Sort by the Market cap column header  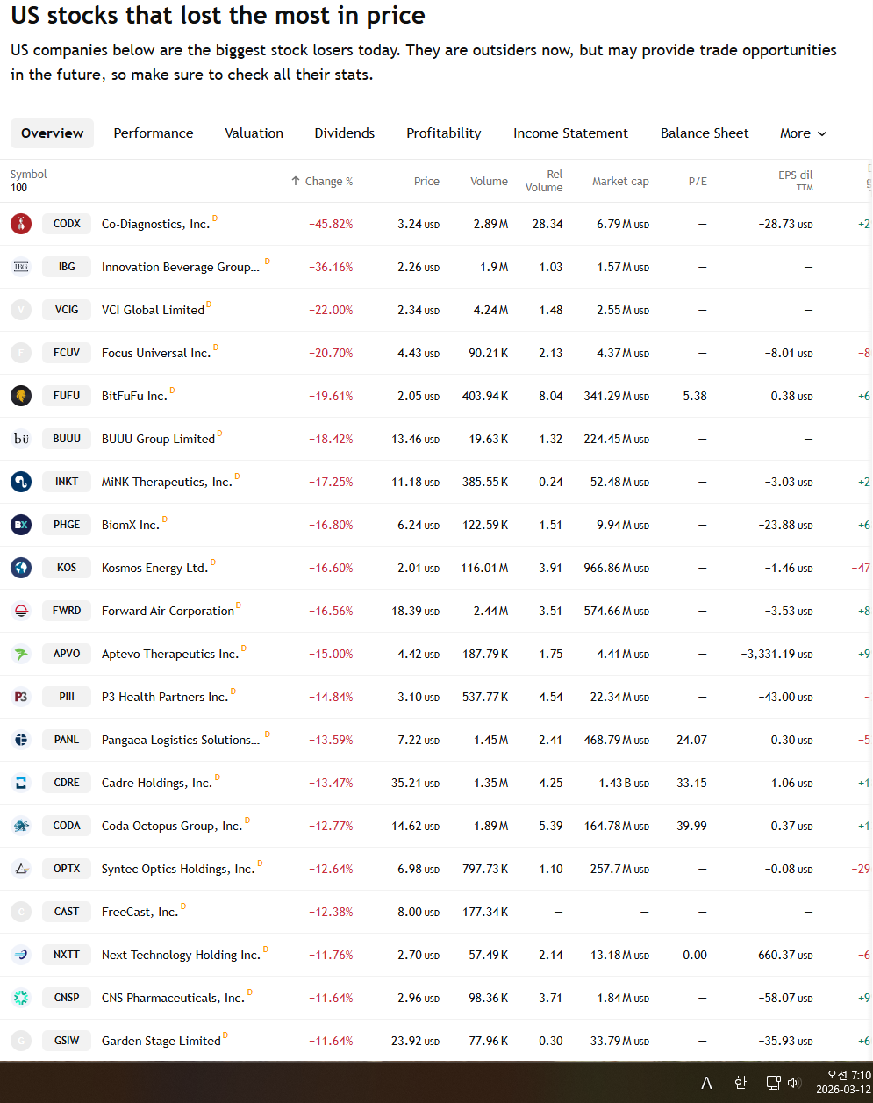(620, 181)
